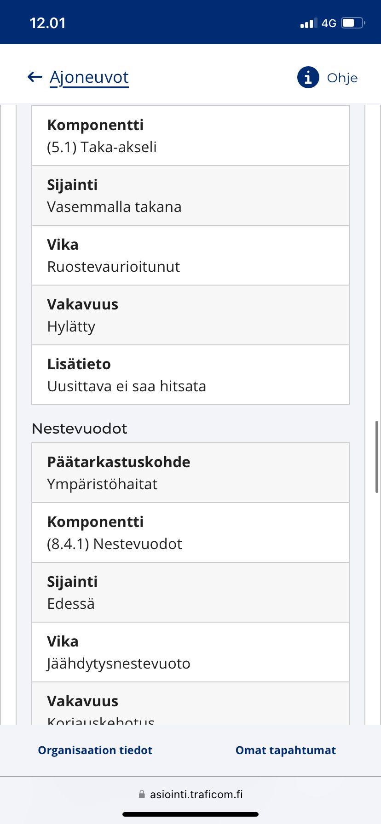
Task: Select the Uusittava ei saa hitsata row
Action: [190, 375]
